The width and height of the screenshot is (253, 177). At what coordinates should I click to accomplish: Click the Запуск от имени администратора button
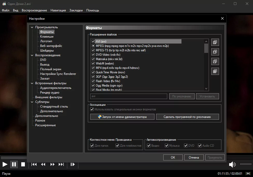click(122, 117)
